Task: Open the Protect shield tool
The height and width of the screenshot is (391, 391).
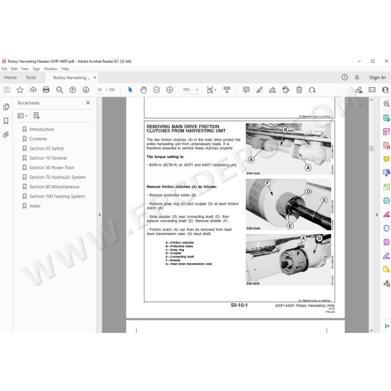Action: (387, 228)
